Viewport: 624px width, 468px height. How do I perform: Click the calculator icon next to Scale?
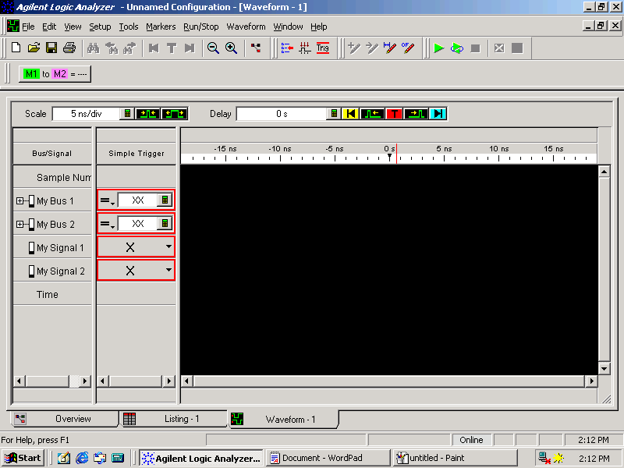click(x=127, y=114)
